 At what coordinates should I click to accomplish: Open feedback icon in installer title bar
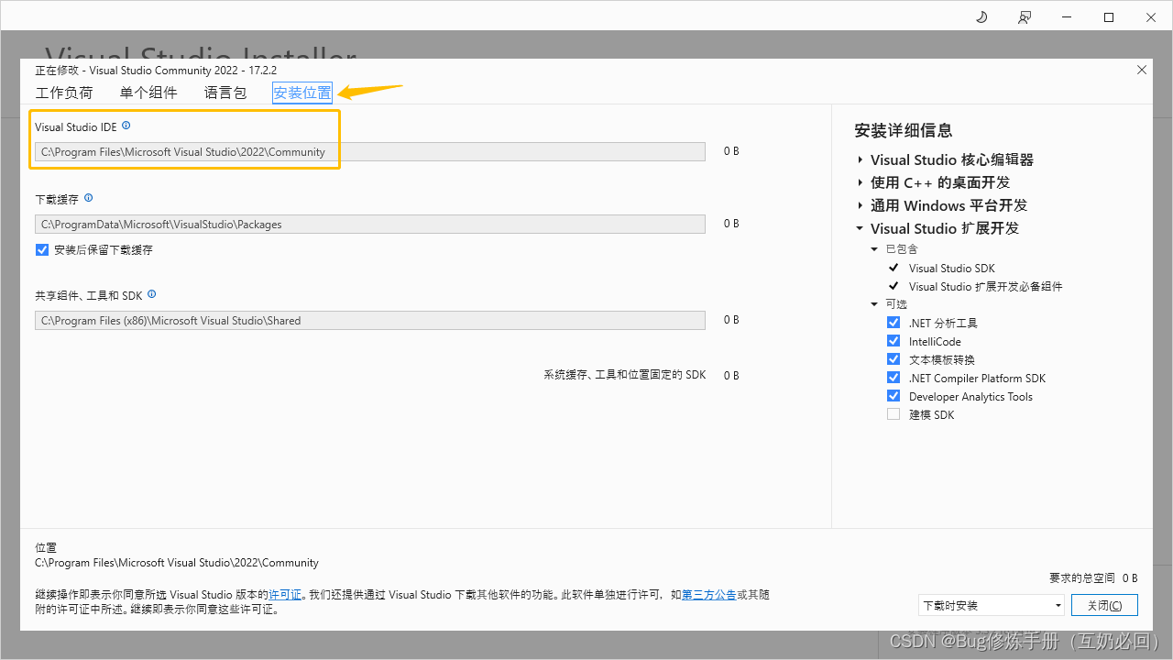click(1025, 17)
